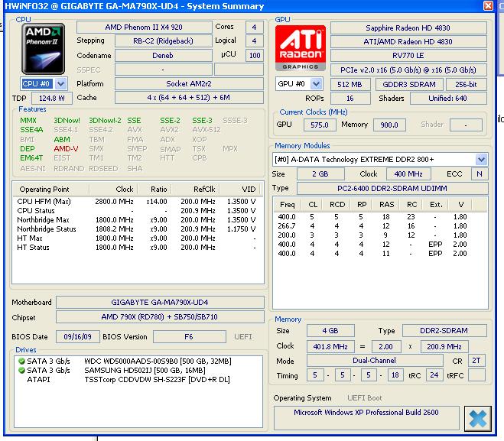Click the AMD Phenom II X4 920 name field
Screen dimensions: 504x441
(144, 28)
